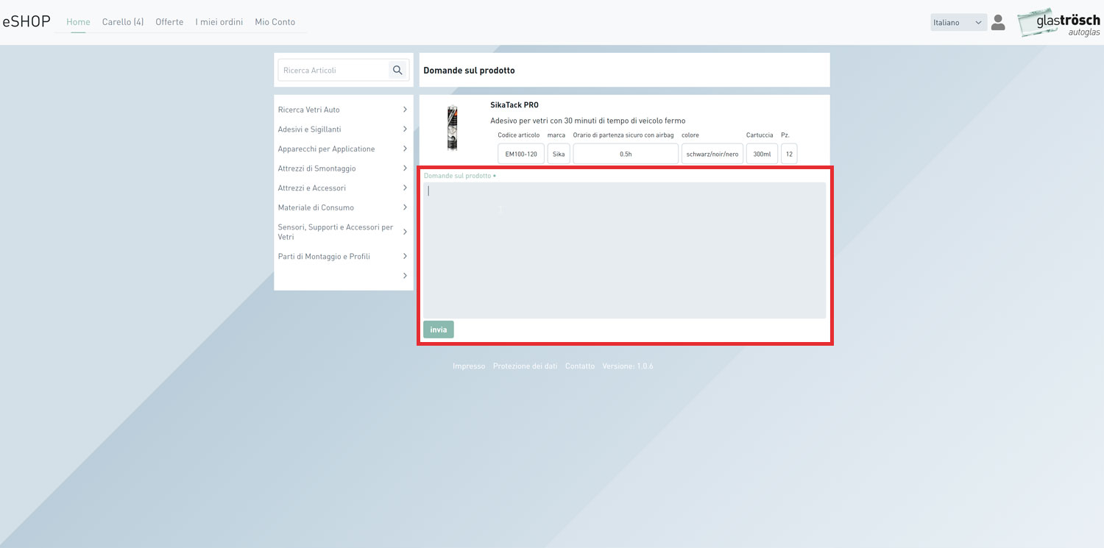The height and width of the screenshot is (548, 1104).
Task: Click the Glas Trösch autoglas logo
Action: click(x=1059, y=23)
